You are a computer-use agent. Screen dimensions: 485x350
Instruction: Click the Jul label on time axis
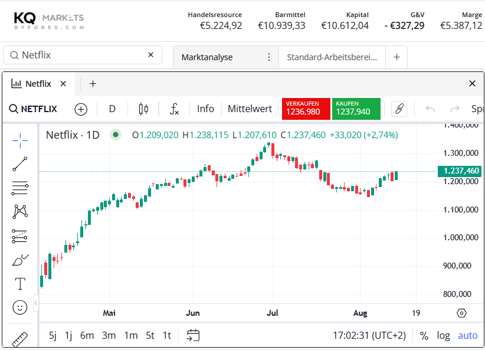point(273,313)
